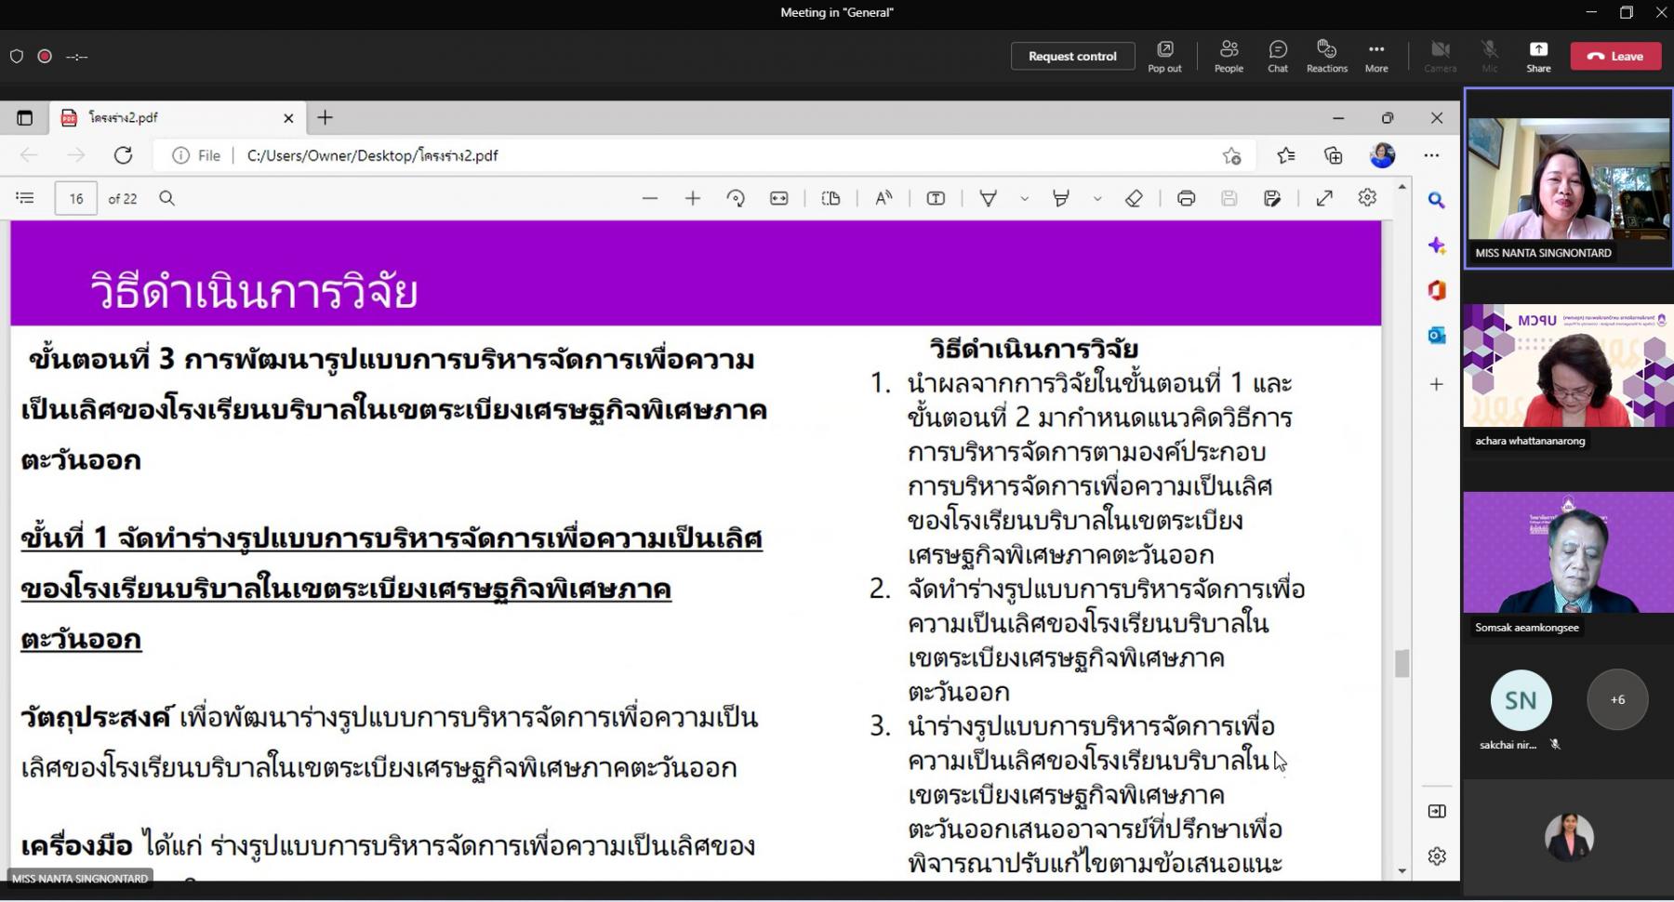Click PDF vertical scrollbar thumb
The width and height of the screenshot is (1674, 902).
(x=1402, y=664)
